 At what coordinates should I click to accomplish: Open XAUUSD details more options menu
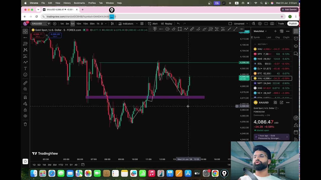pyautogui.click(x=288, y=102)
